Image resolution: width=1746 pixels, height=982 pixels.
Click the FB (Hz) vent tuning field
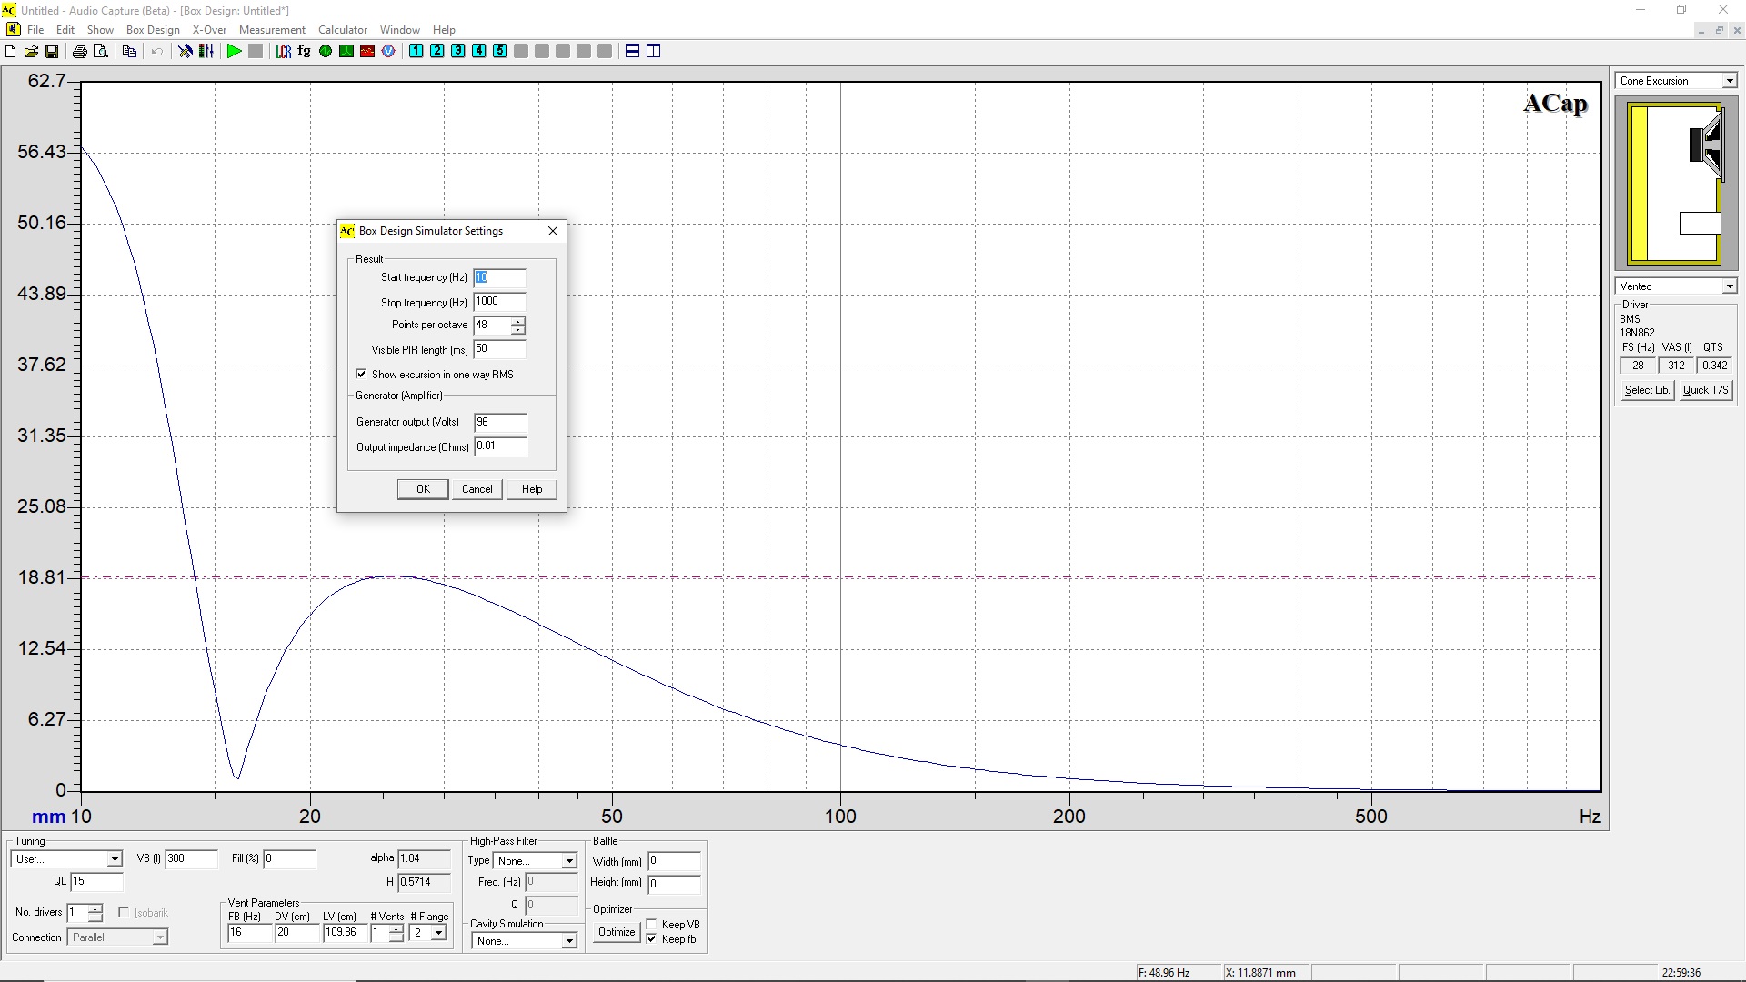tap(249, 933)
